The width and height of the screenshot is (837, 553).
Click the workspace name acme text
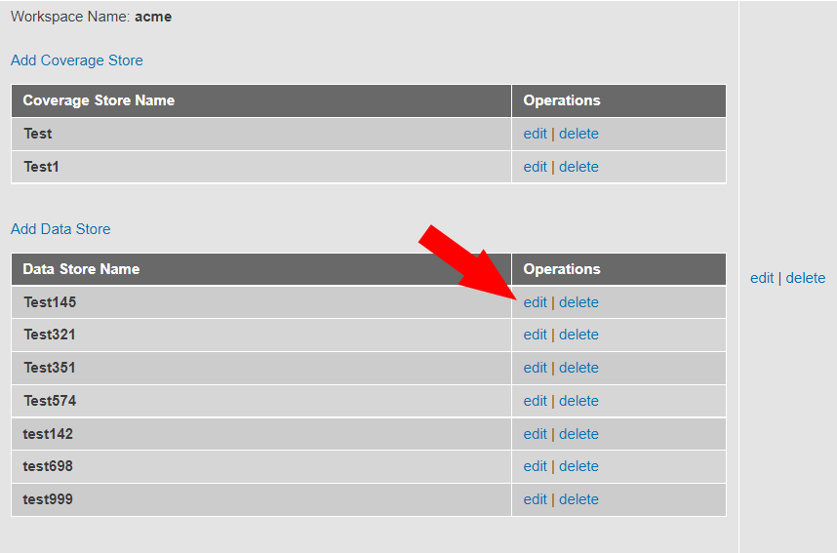click(x=153, y=17)
